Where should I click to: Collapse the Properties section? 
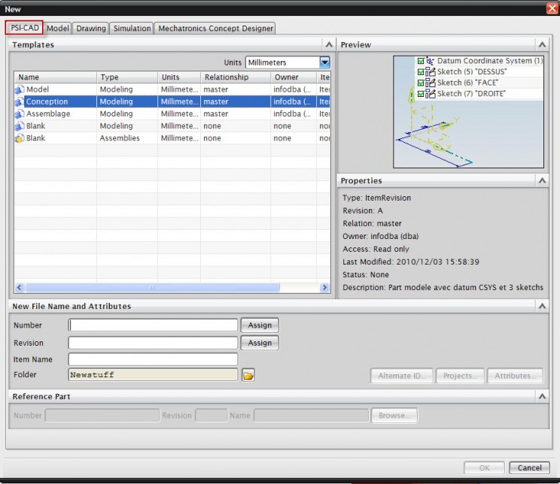(x=542, y=181)
